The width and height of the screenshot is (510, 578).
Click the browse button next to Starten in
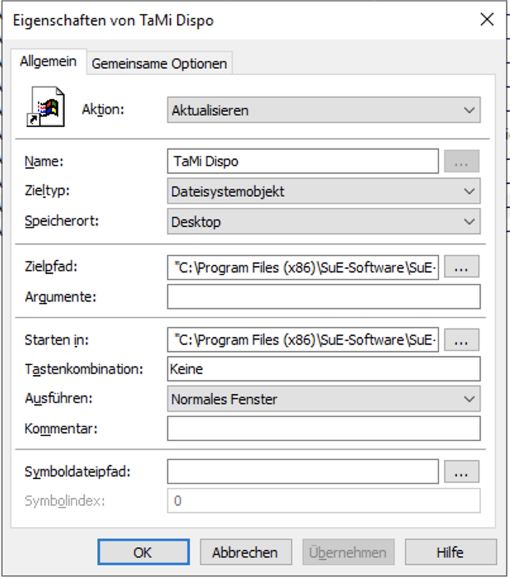(x=461, y=340)
